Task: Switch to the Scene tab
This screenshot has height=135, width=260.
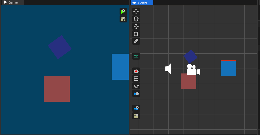Action: [x=142, y=2]
